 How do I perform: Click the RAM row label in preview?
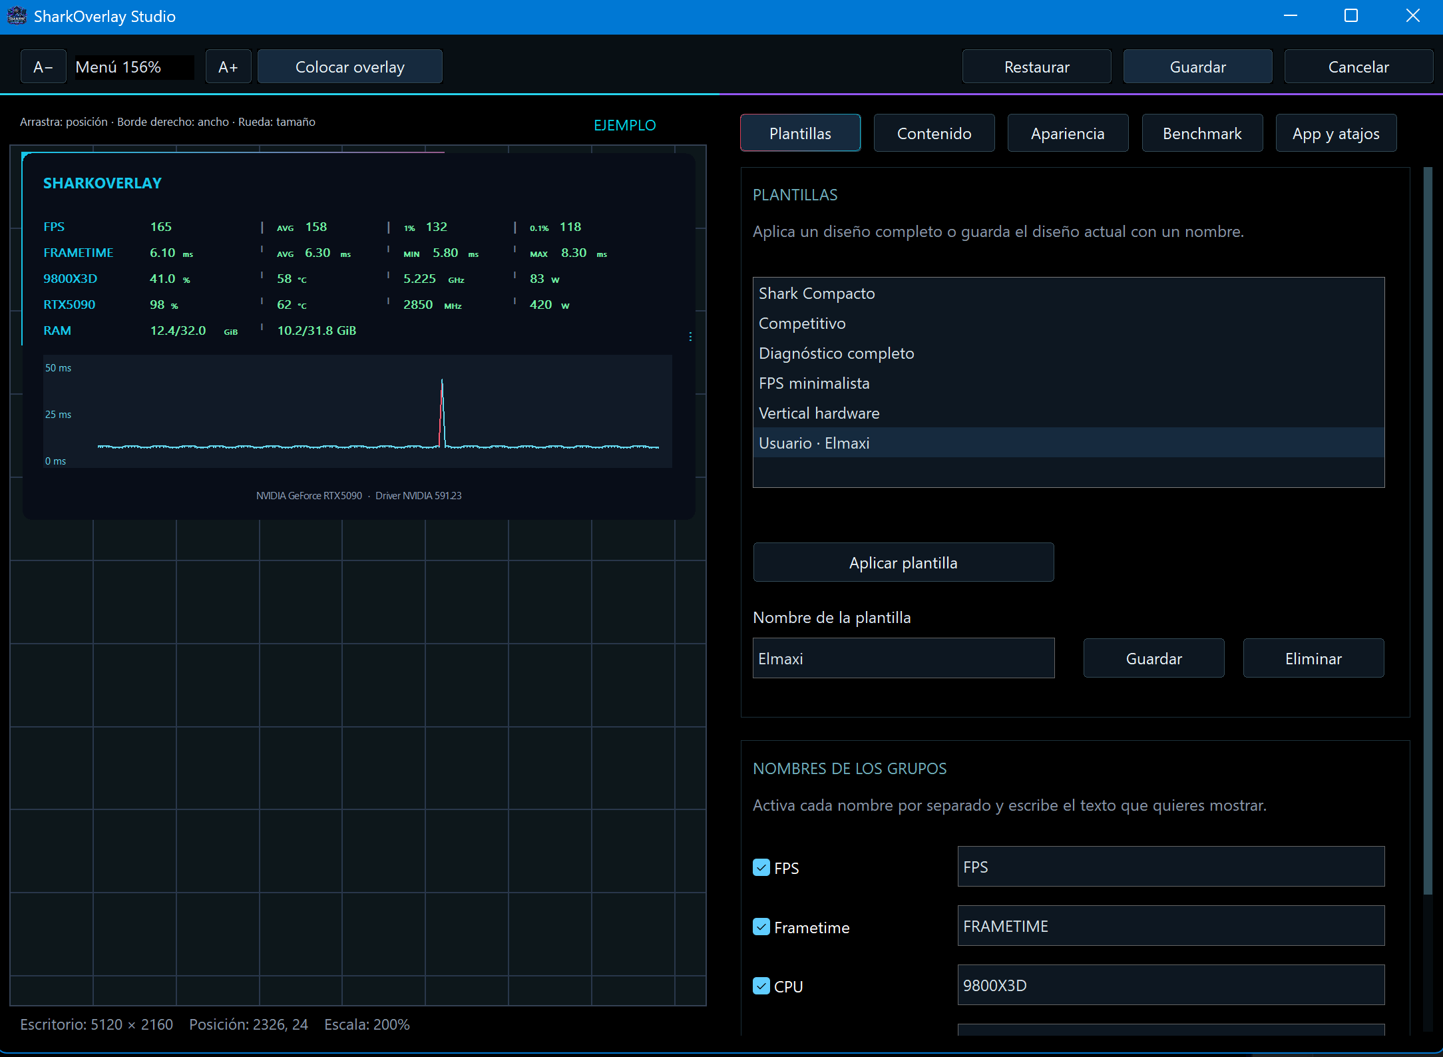tap(57, 330)
